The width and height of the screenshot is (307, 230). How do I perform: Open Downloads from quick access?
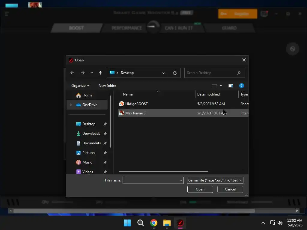tap(91, 134)
